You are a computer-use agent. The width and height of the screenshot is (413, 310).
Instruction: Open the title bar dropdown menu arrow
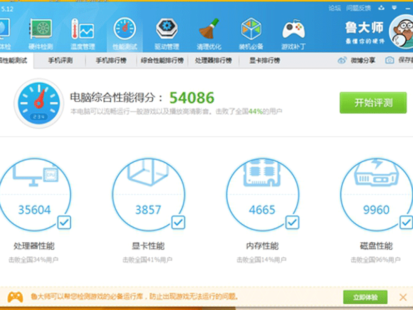click(x=394, y=8)
